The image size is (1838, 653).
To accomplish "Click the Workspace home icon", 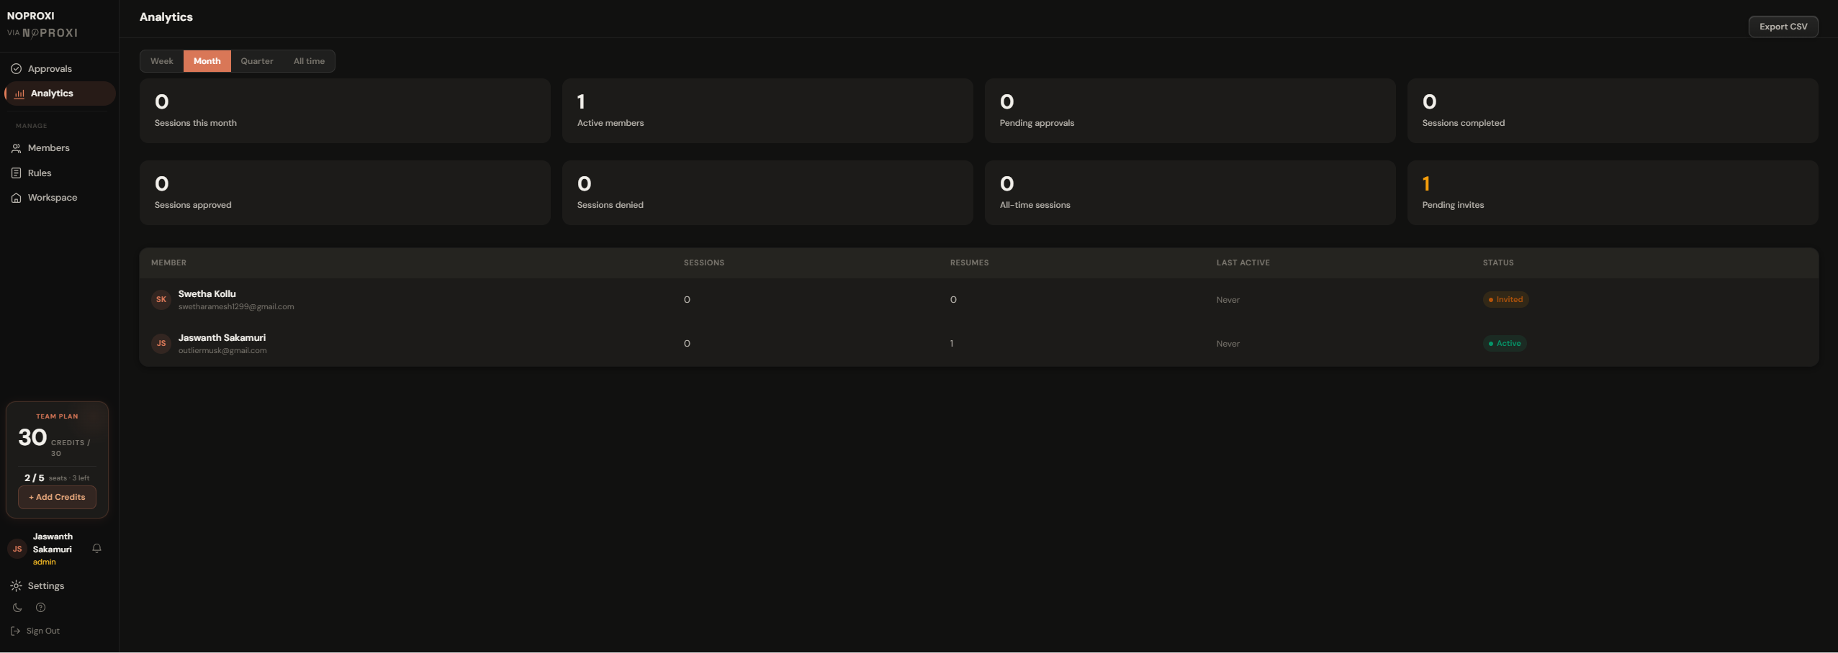I will click(16, 198).
